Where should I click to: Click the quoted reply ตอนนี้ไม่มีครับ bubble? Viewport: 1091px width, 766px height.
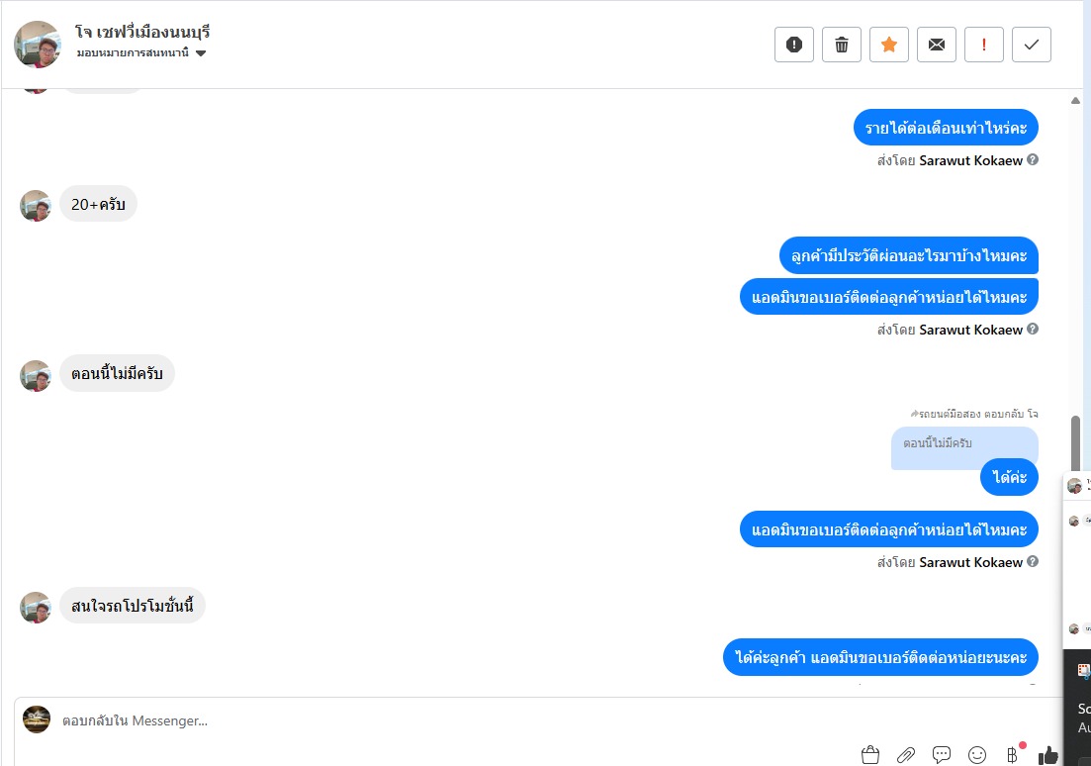click(x=964, y=447)
